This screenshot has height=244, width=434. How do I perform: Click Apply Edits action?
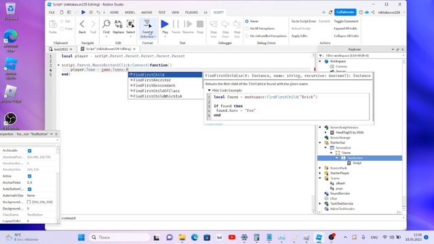point(299,36)
